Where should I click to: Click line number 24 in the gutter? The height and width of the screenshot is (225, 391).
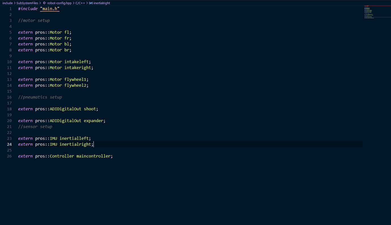tap(9, 144)
